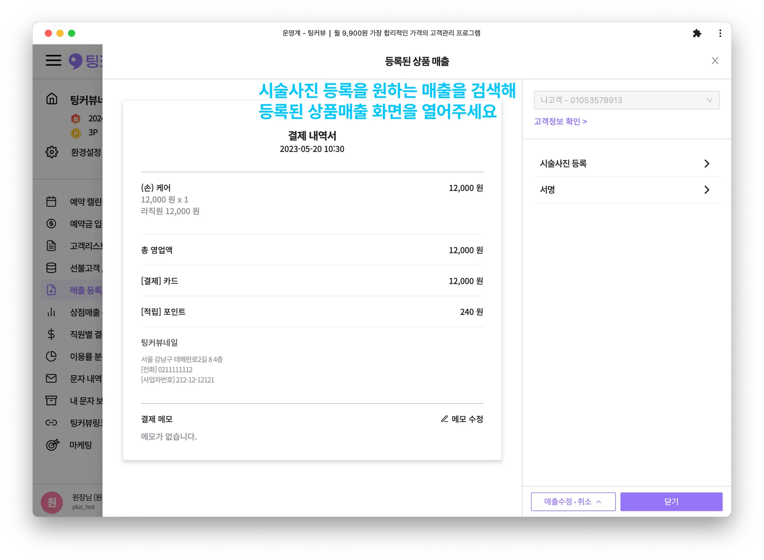This screenshot has height=560, width=764.
Task: Click the 고객정보 확인 link
Action: tap(560, 122)
